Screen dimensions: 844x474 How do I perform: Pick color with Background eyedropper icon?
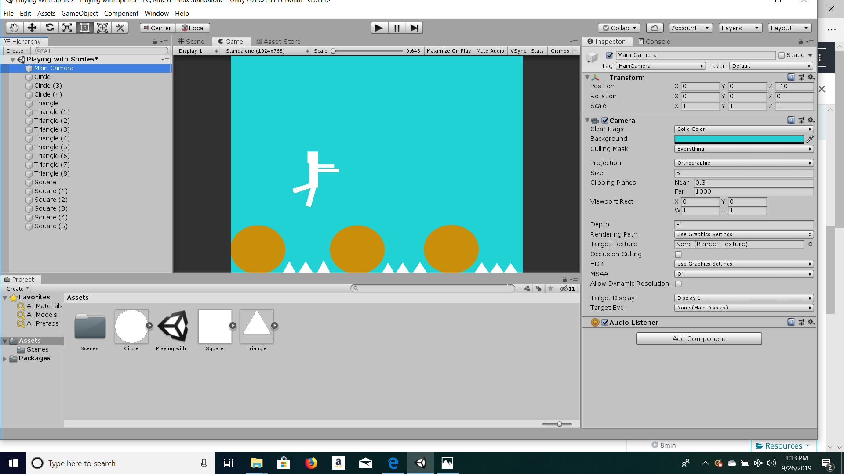[810, 139]
